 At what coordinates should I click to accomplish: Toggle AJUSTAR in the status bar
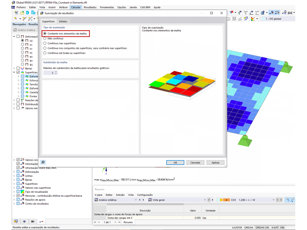[237, 228]
